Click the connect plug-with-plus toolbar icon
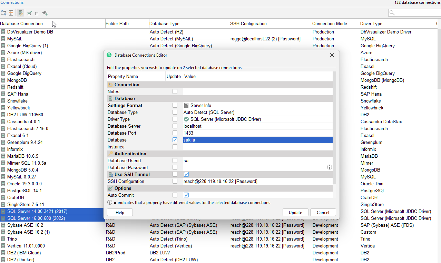The width and height of the screenshot is (441, 263). click(45, 13)
